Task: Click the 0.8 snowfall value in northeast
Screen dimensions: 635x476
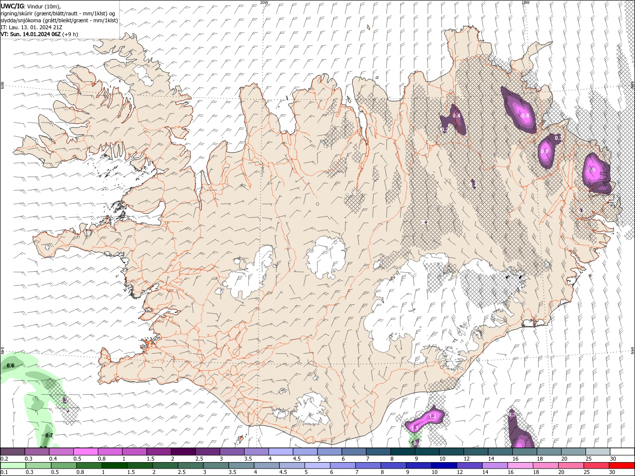Action: click(x=525, y=116)
